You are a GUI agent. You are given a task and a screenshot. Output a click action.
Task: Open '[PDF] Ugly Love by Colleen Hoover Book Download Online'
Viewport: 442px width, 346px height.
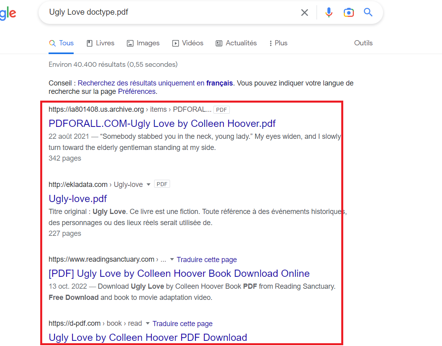pos(179,274)
